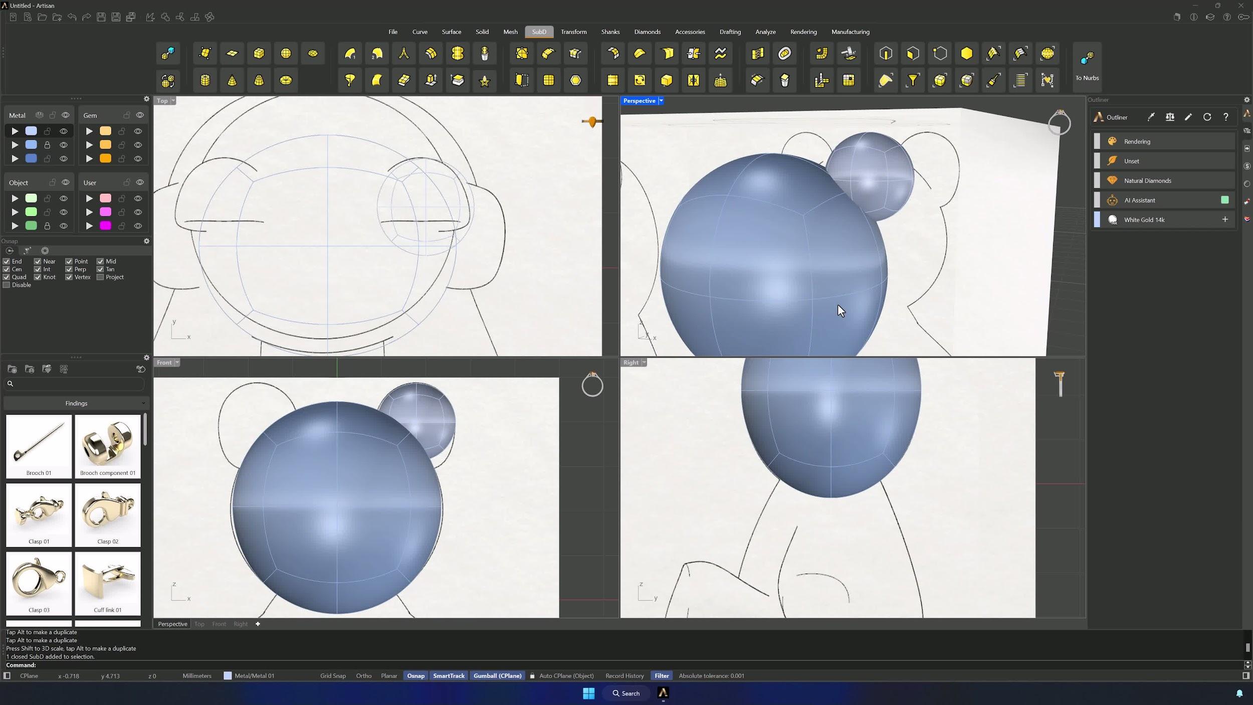The image size is (1253, 705).
Task: Click the Outliner balance scale icon
Action: click(1170, 117)
